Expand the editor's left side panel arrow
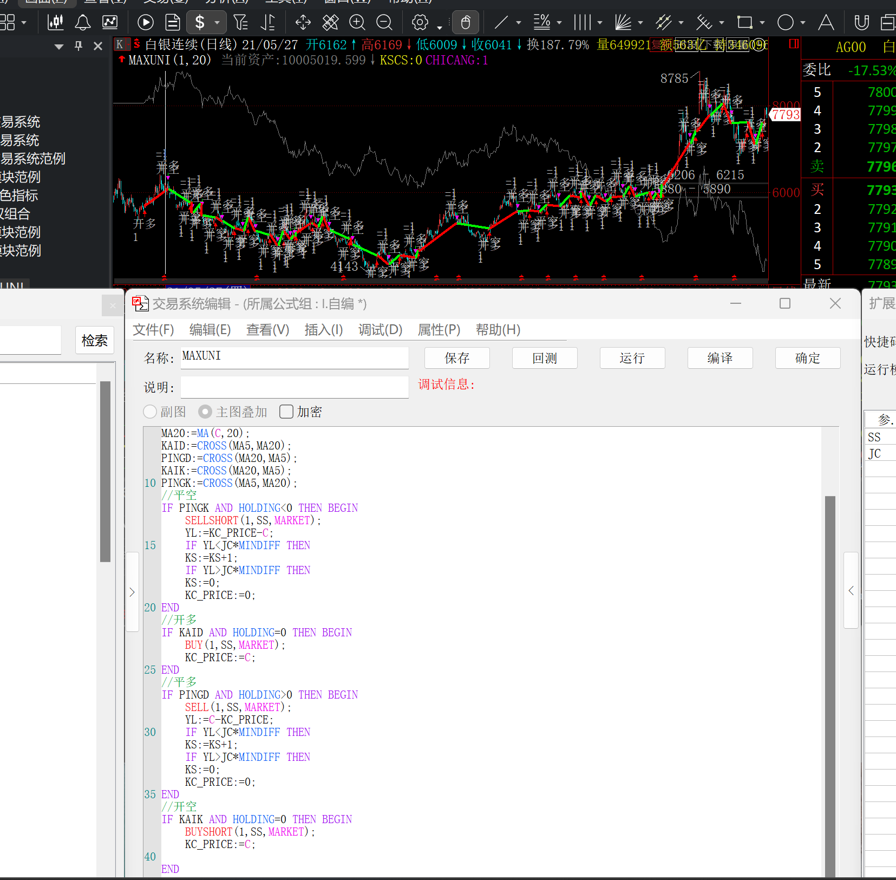Image resolution: width=896 pixels, height=880 pixels. (132, 592)
